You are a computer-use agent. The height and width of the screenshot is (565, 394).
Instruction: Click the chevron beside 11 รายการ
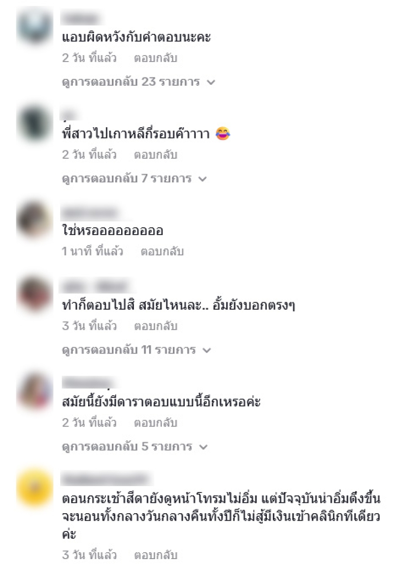206,351
